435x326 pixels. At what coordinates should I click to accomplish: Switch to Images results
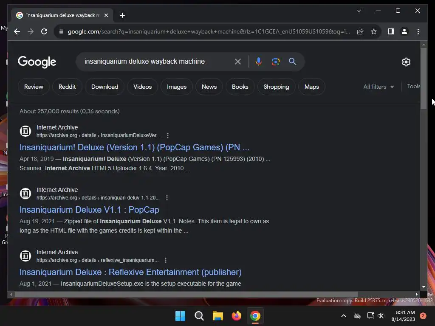[x=177, y=87]
